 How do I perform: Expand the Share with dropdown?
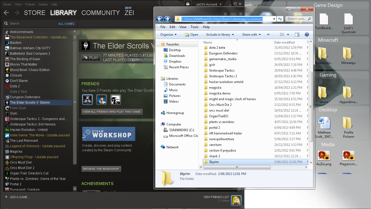click(x=251, y=34)
